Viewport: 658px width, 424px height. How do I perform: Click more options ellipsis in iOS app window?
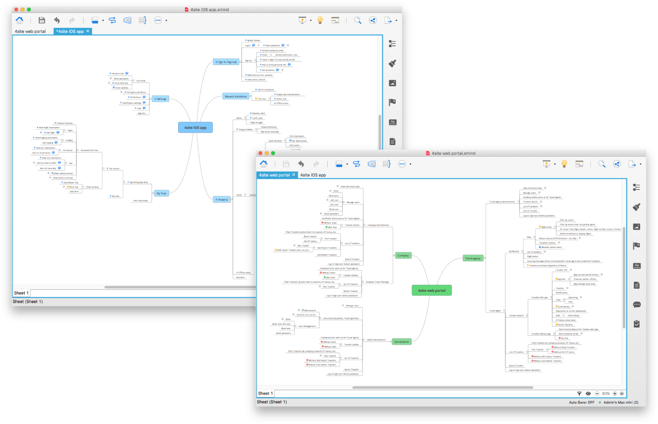(x=158, y=20)
